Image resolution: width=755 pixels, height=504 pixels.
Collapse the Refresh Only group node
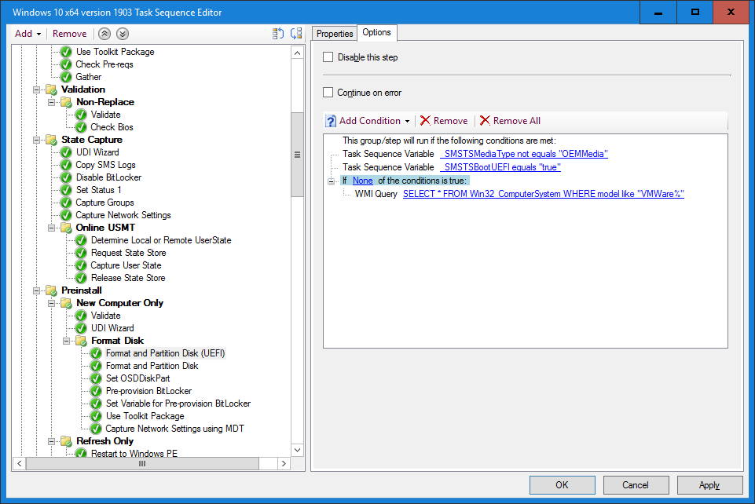coord(51,441)
